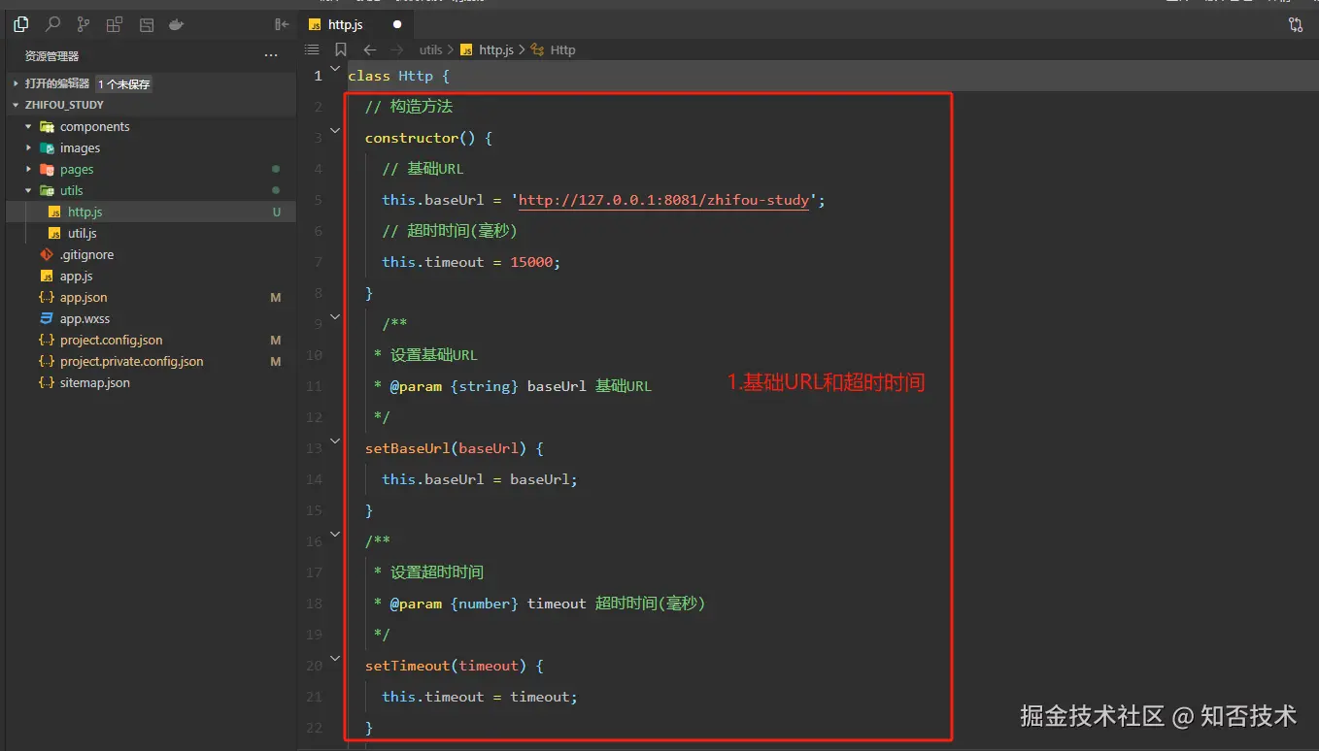The height and width of the screenshot is (751, 1319).
Task: Navigate forward with the right arrow
Action: [x=396, y=49]
